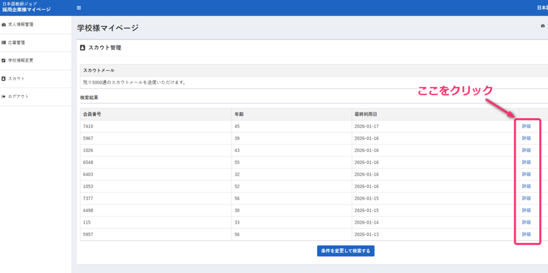Click the dashboard icon at top right of page header
Screen dimensions: 548x273
(x=543, y=26)
